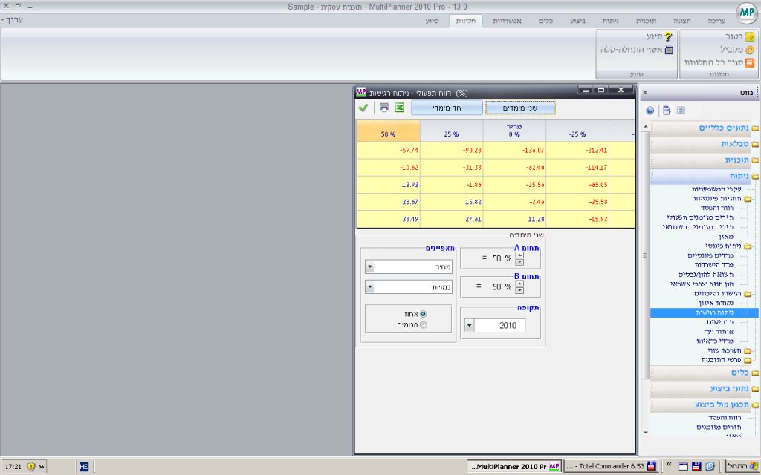Click the MultiPlanner 2010 taskbar item
The height and width of the screenshot is (475, 761).
click(516, 466)
